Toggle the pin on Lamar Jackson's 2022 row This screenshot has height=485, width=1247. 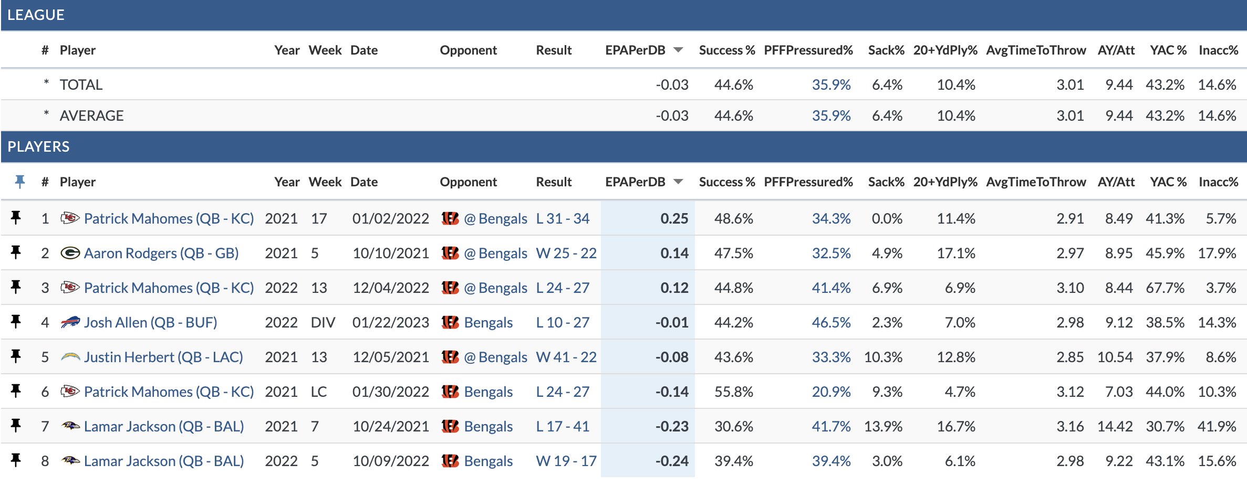coord(16,461)
